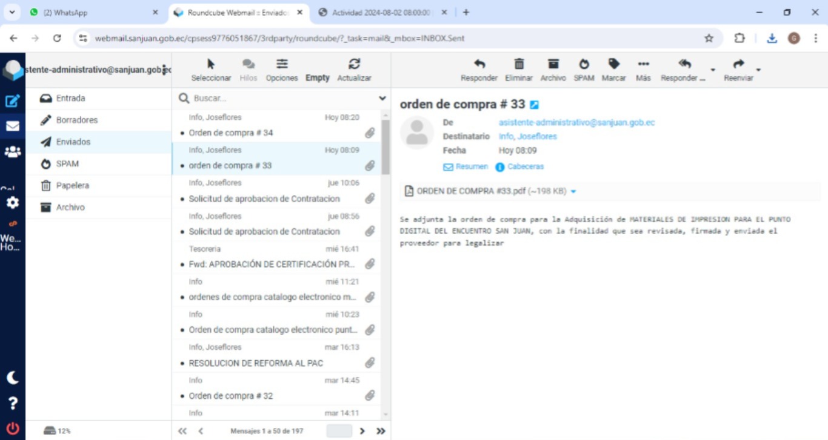Image resolution: width=828 pixels, height=440 pixels.
Task: Open settings gear in sidebar
Action: point(12,203)
